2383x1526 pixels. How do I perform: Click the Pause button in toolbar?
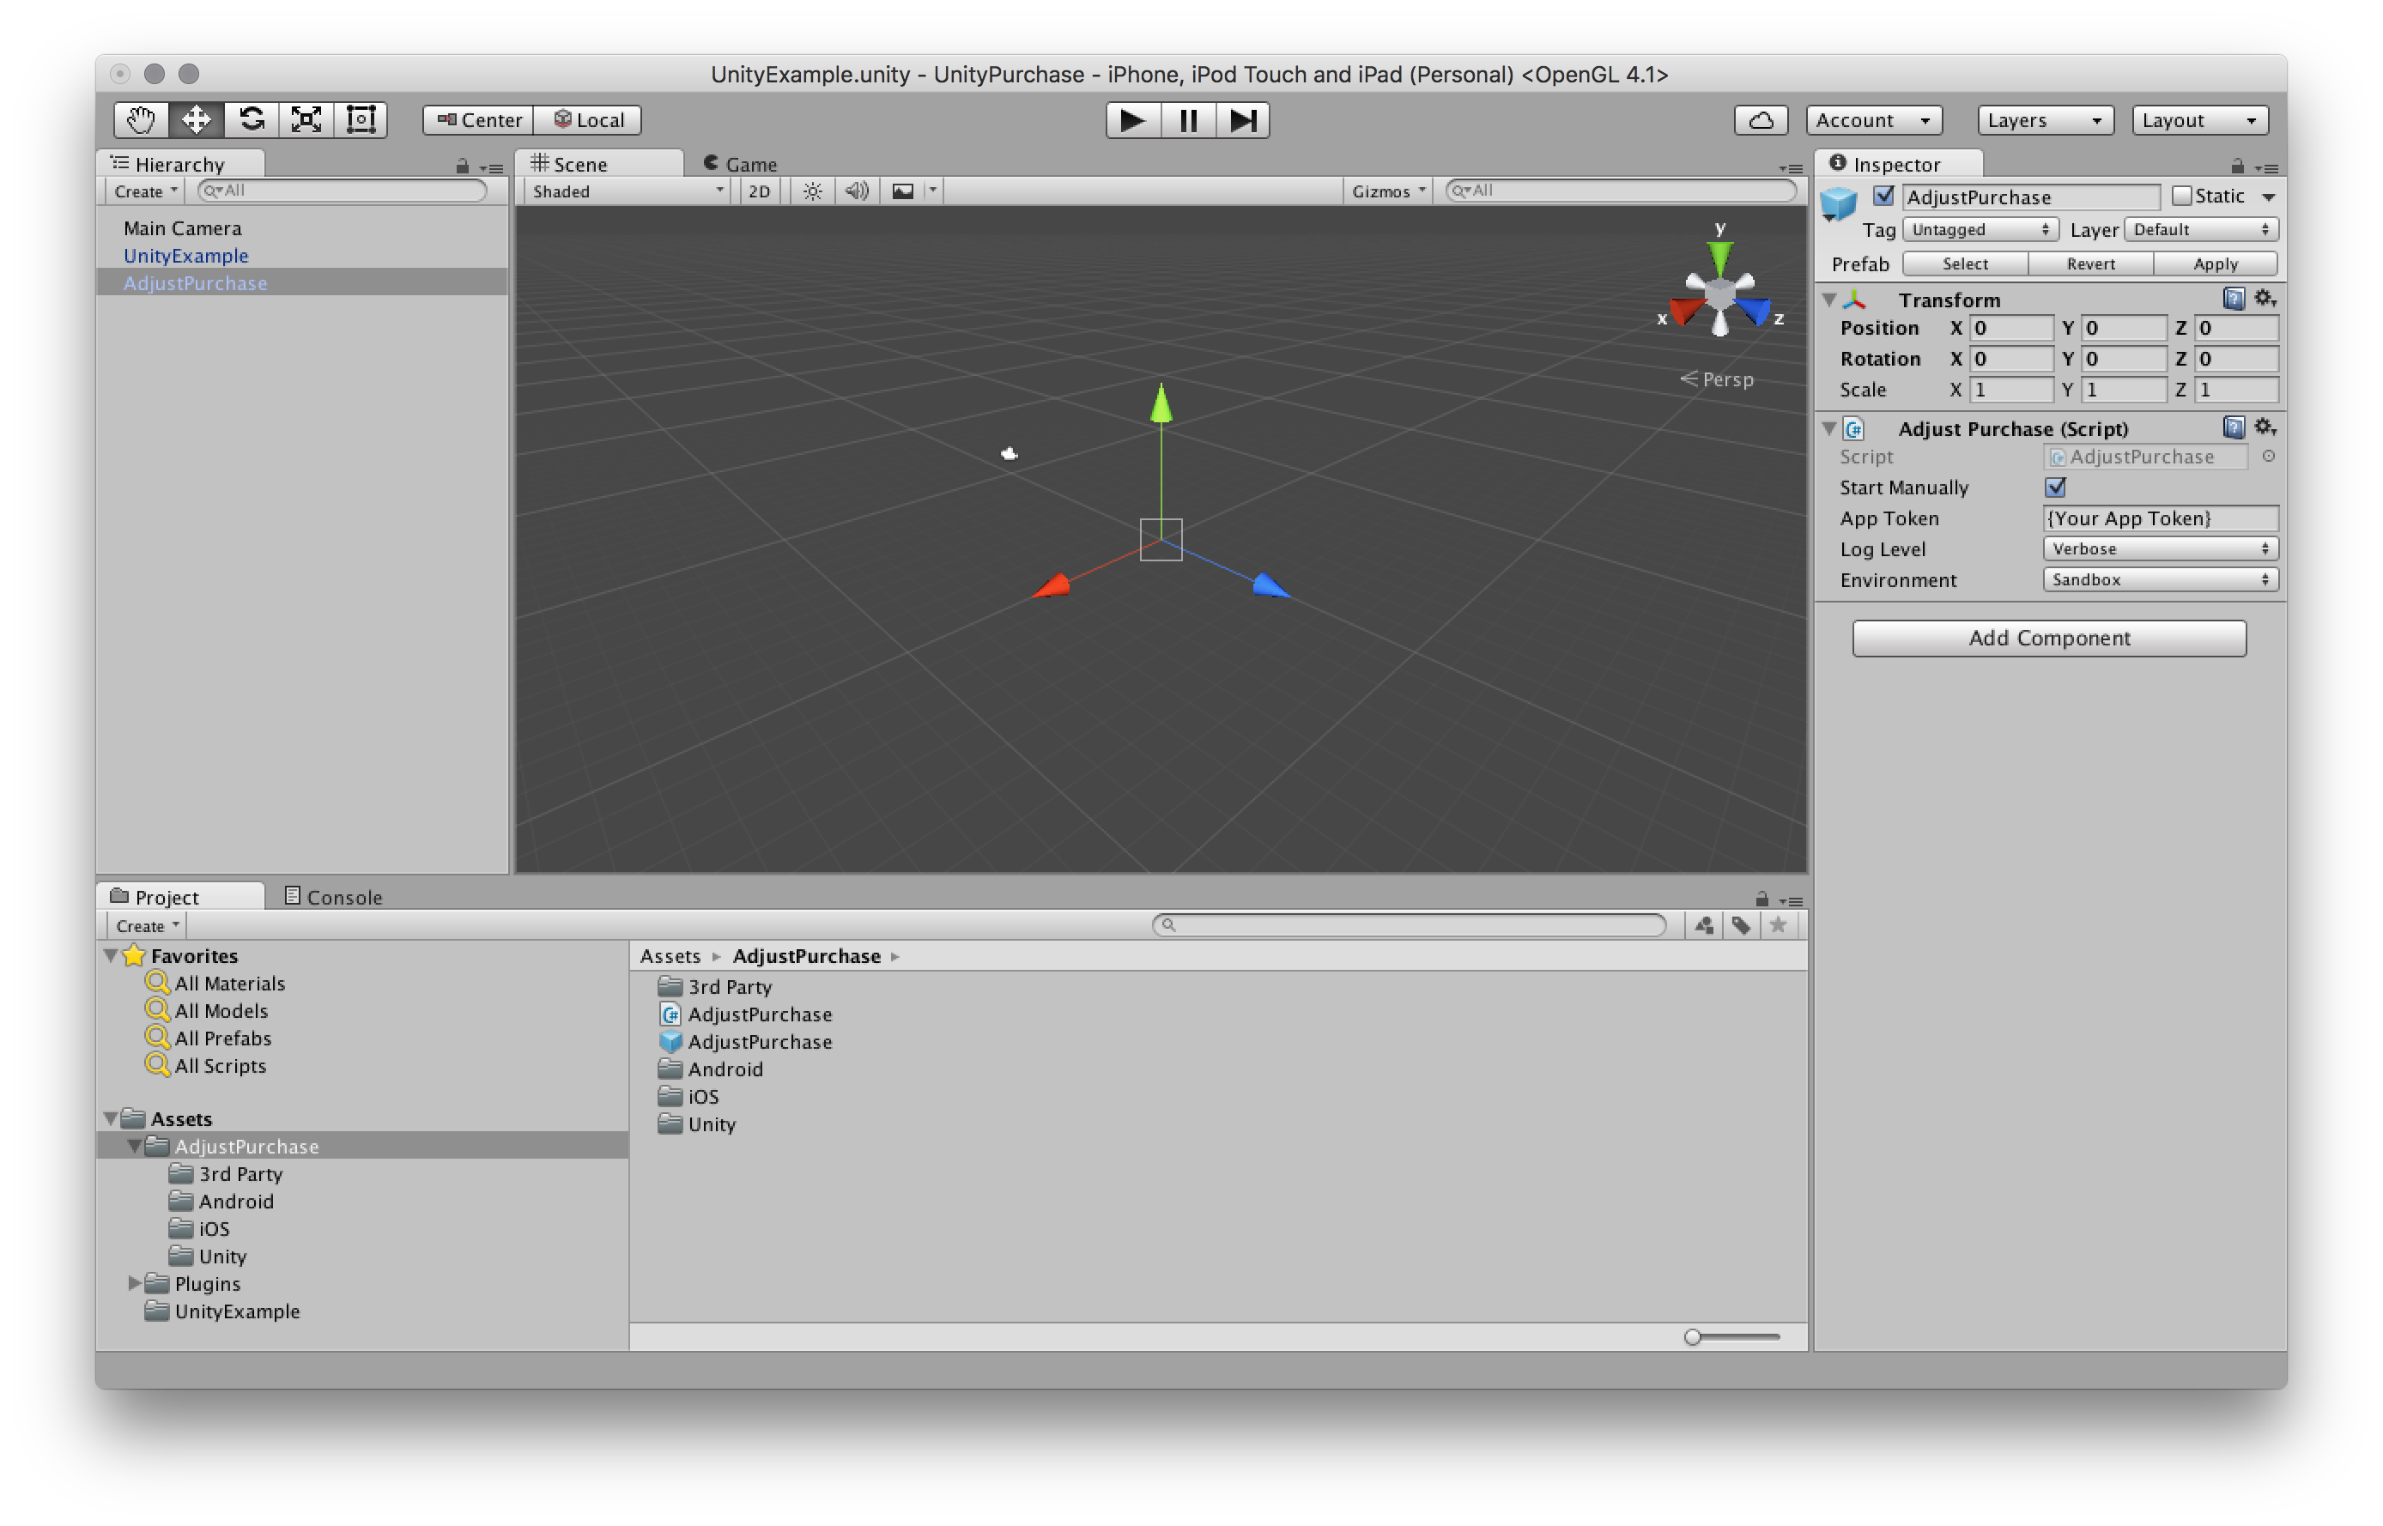(1188, 118)
